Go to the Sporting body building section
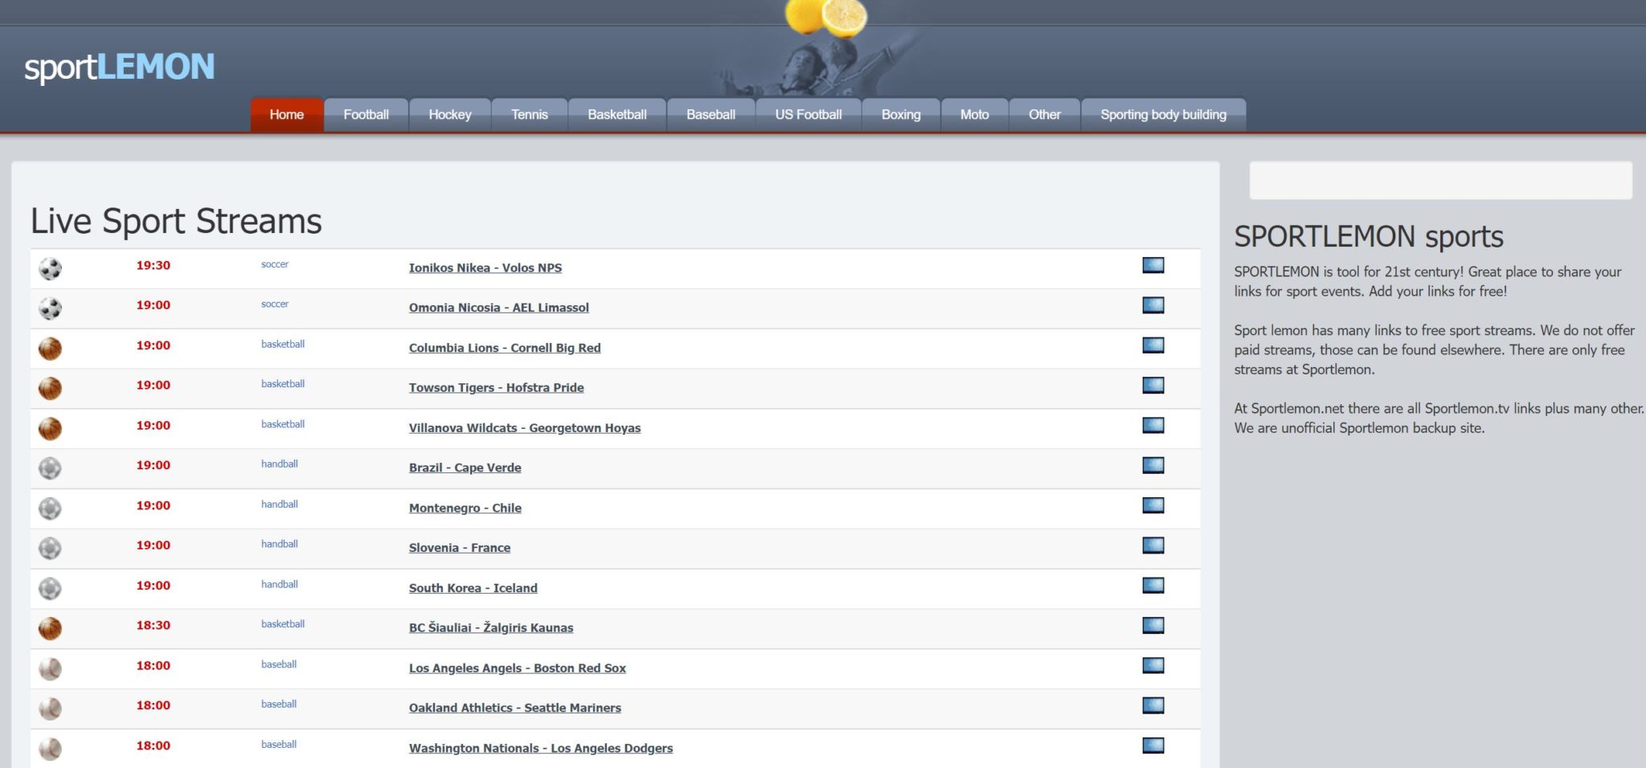Viewport: 1646px width, 768px height. [1163, 114]
